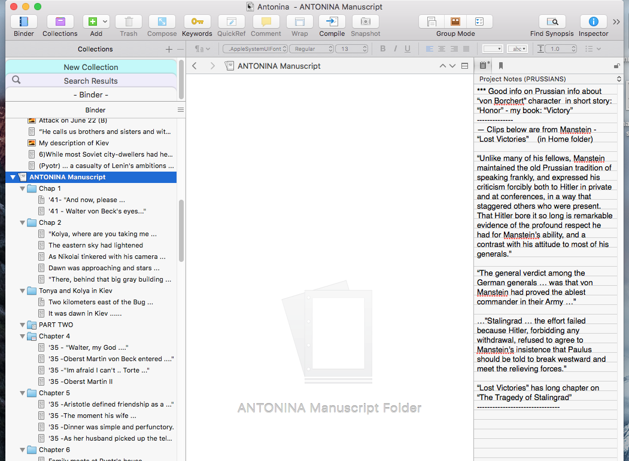The image size is (629, 461).
Task: Click the green Add button
Action: click(93, 22)
